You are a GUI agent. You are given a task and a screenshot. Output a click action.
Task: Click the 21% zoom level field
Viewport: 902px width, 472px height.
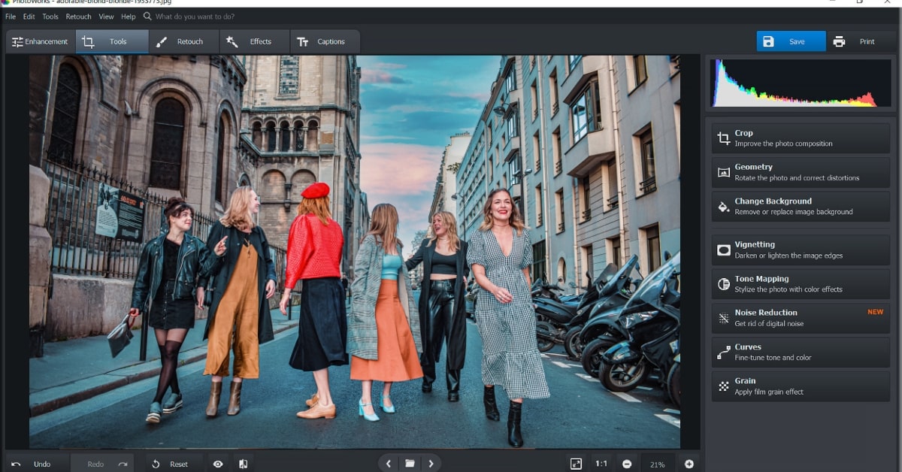click(x=657, y=464)
